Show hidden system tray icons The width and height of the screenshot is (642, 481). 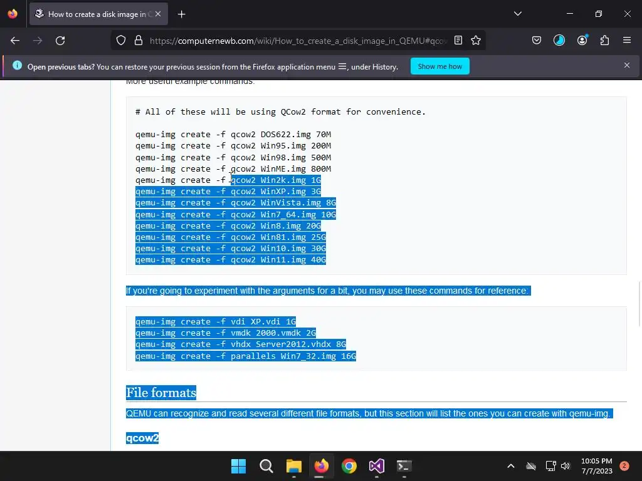(510, 466)
